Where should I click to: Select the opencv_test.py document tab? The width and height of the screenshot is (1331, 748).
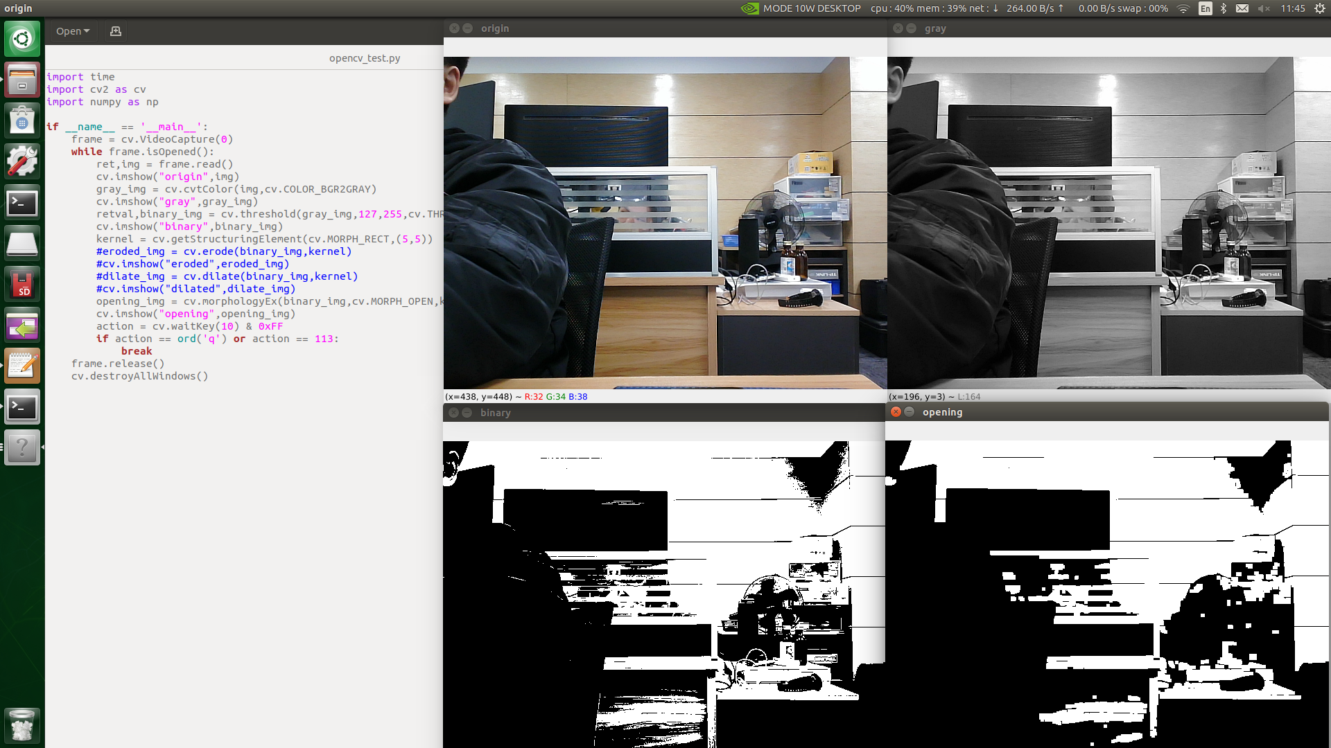pyautogui.click(x=365, y=58)
